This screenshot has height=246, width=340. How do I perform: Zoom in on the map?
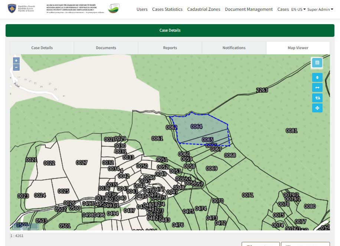coord(16,61)
